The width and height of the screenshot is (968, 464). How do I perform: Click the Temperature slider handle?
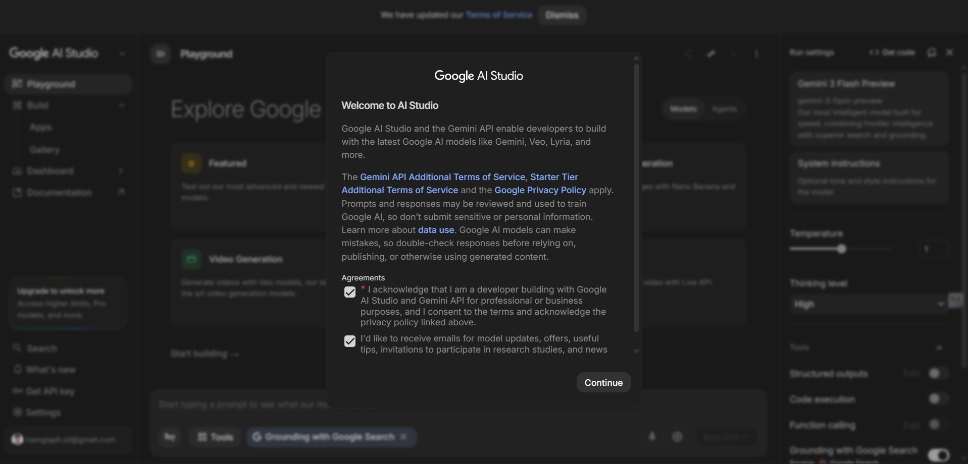(841, 249)
